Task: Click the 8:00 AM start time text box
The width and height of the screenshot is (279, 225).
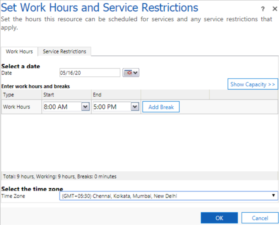Action: tap(62, 107)
